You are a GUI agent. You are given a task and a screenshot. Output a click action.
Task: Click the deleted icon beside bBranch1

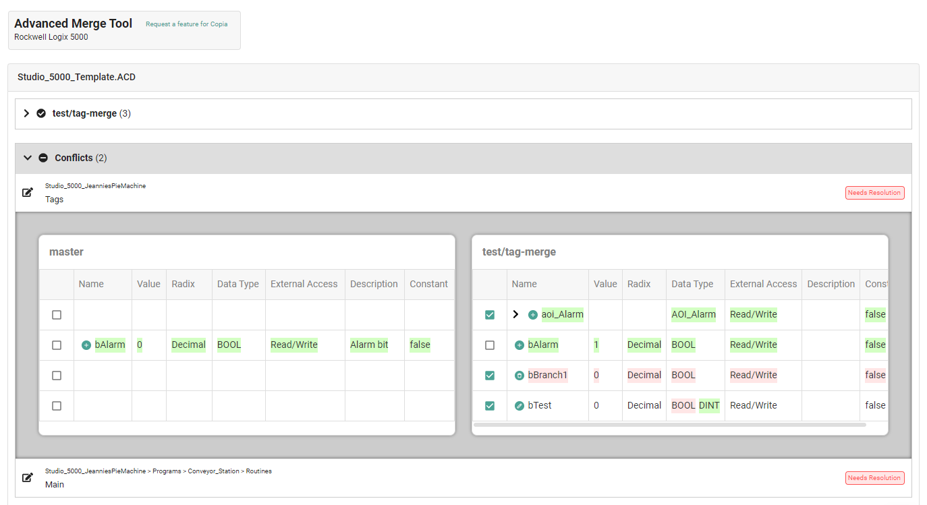click(x=519, y=376)
